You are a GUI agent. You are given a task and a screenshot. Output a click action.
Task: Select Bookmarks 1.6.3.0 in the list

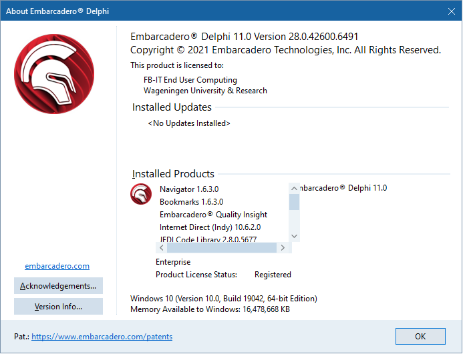(191, 202)
